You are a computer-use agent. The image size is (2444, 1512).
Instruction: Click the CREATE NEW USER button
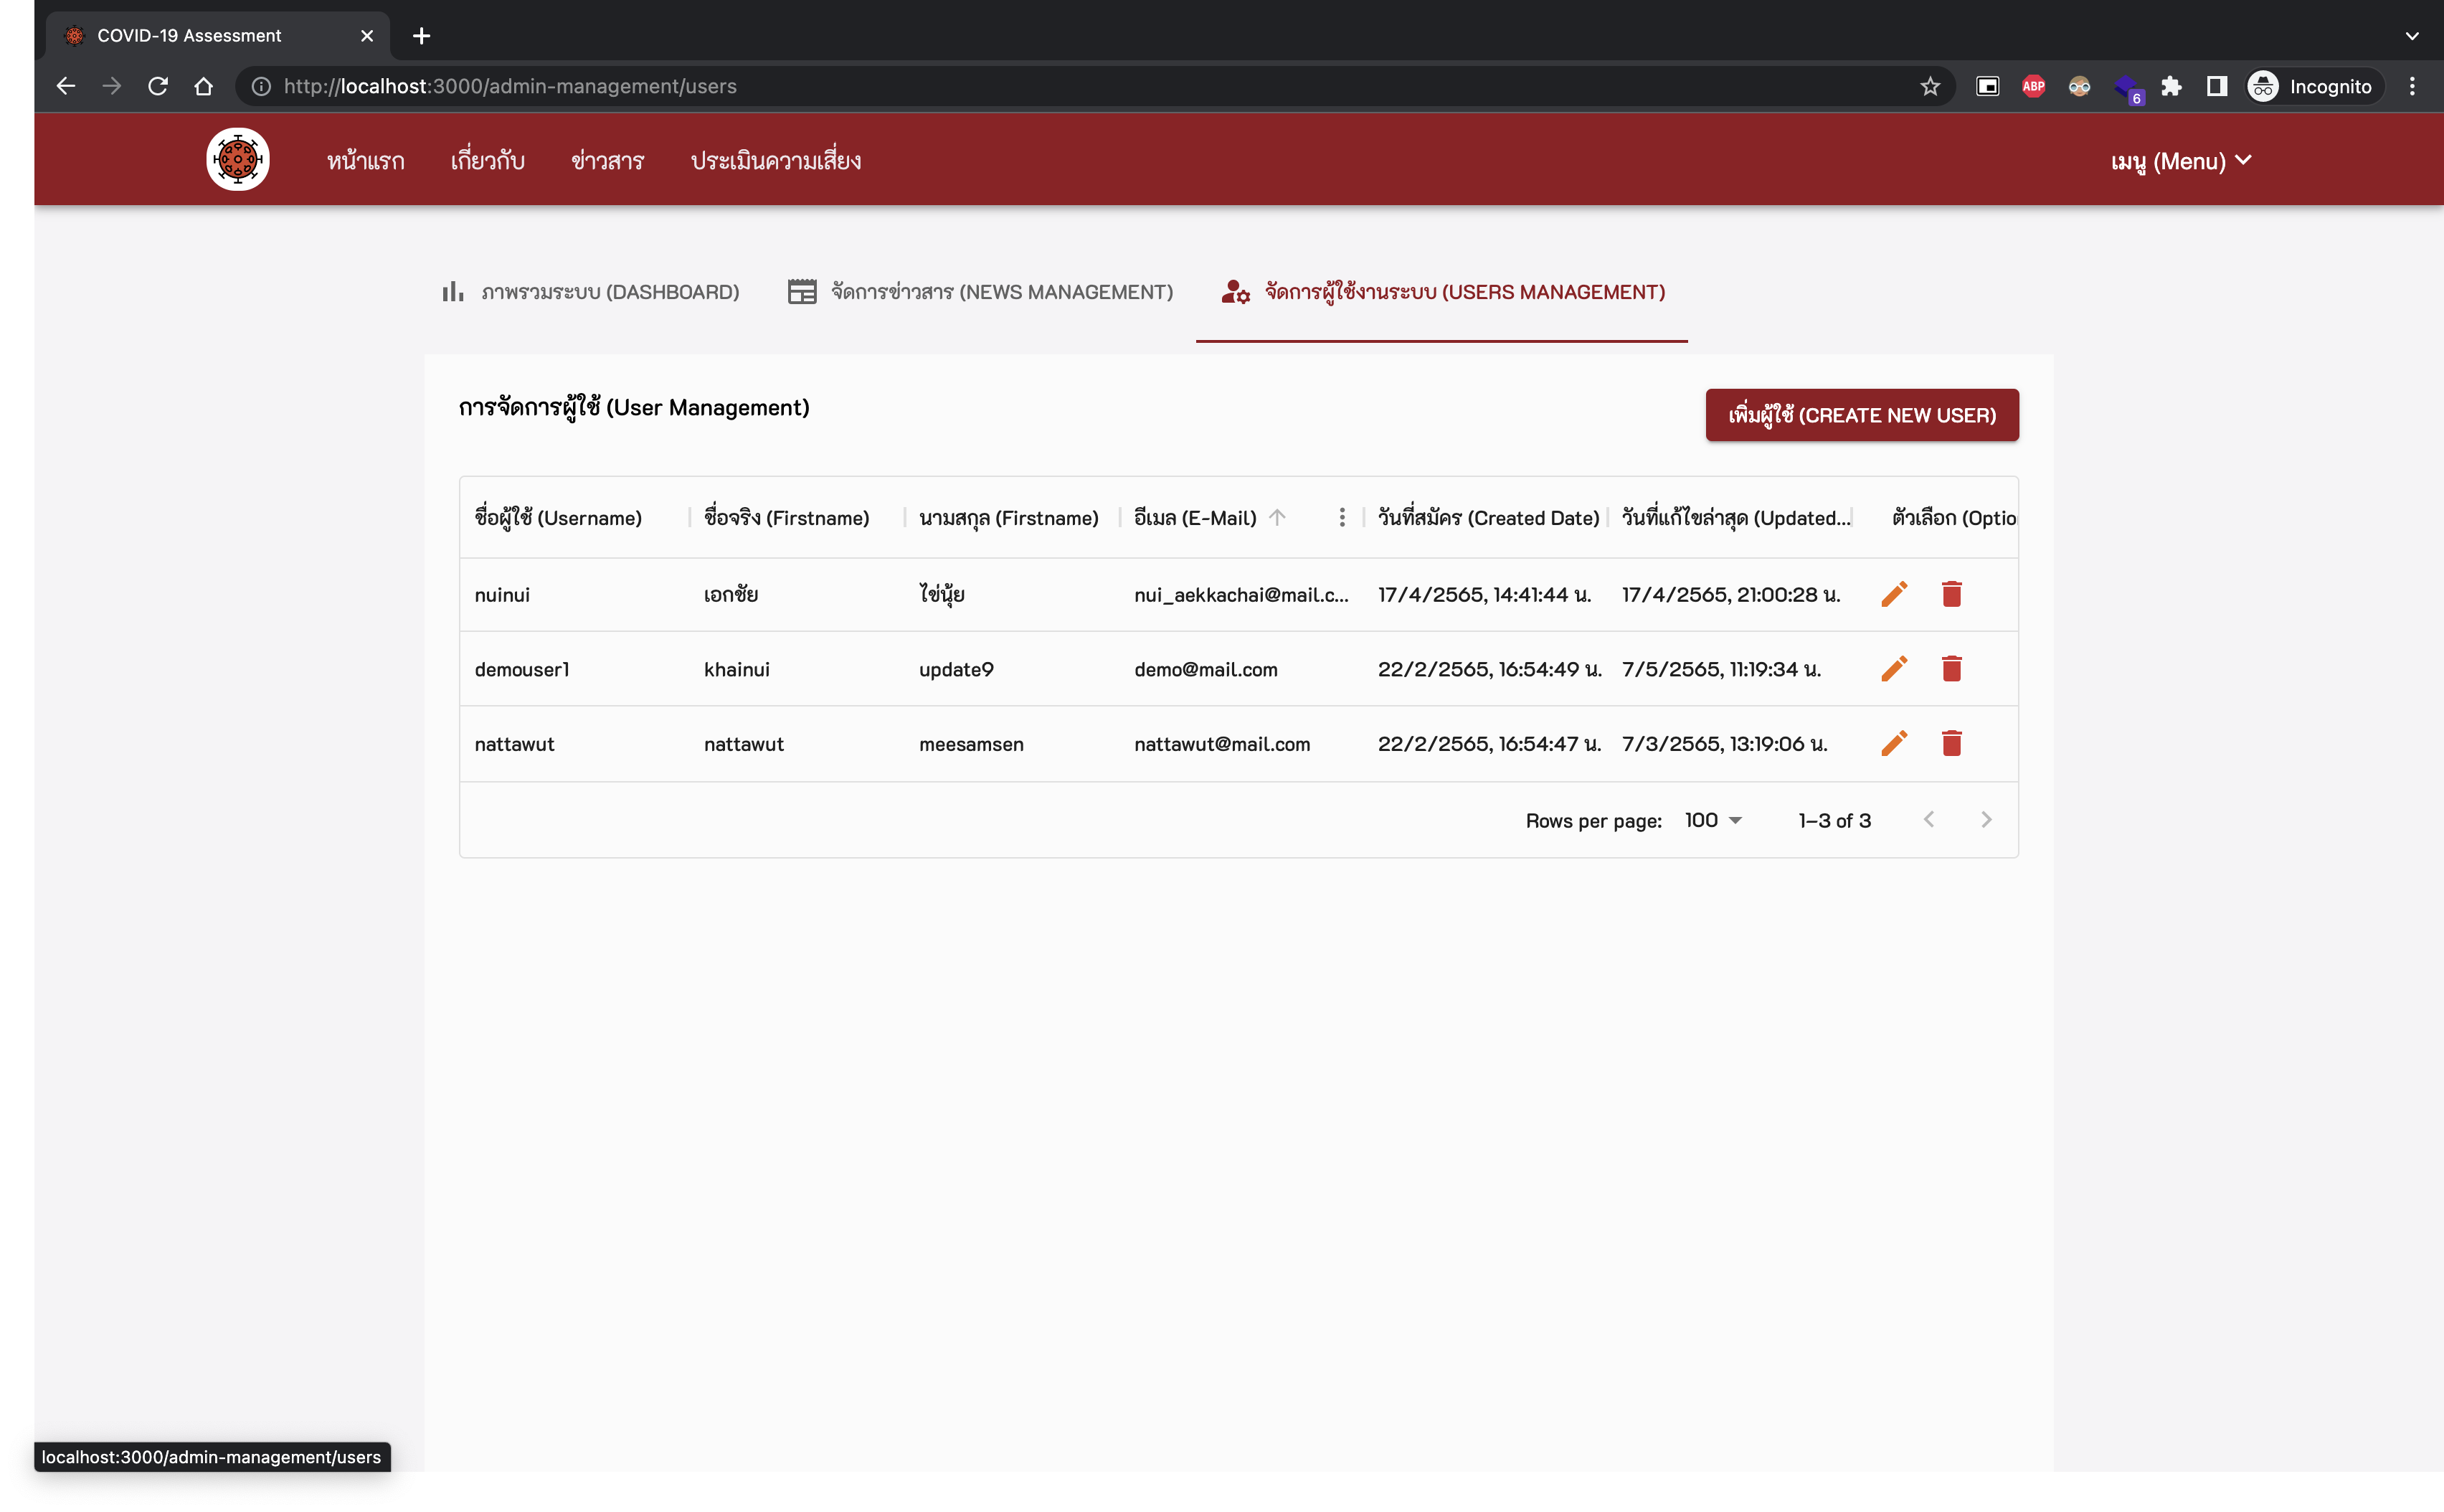(1861, 415)
